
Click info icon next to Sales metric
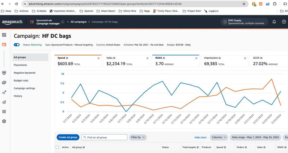point(114,58)
